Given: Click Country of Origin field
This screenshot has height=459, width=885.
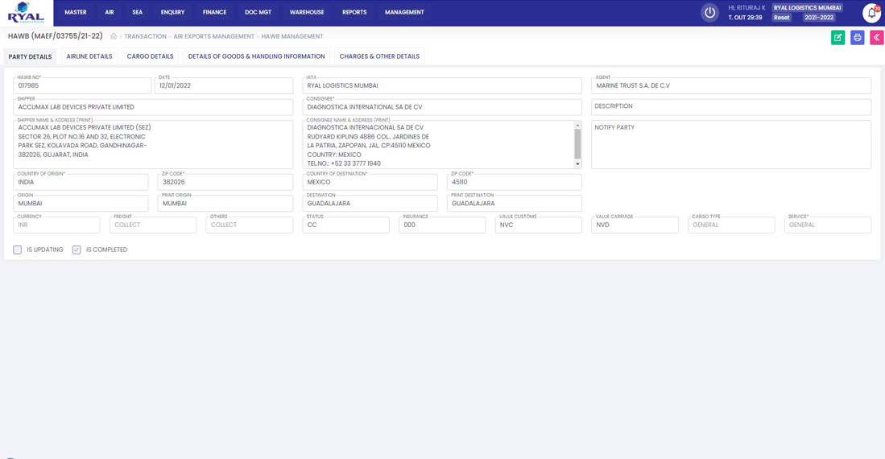Looking at the screenshot, I should tap(81, 182).
